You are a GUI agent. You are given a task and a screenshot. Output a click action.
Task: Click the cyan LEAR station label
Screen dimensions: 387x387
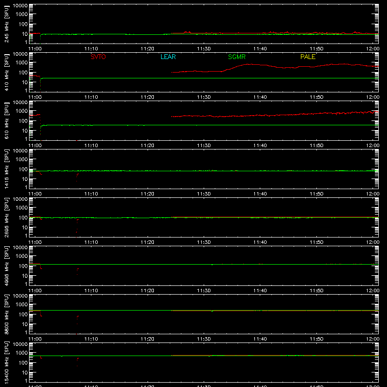(x=168, y=57)
